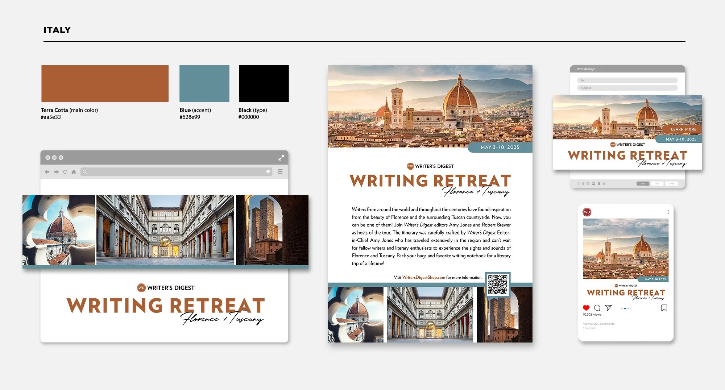Viewport: 725px width, 390px height.
Task: Click the Cancel button in the email window
Action: (x=672, y=184)
